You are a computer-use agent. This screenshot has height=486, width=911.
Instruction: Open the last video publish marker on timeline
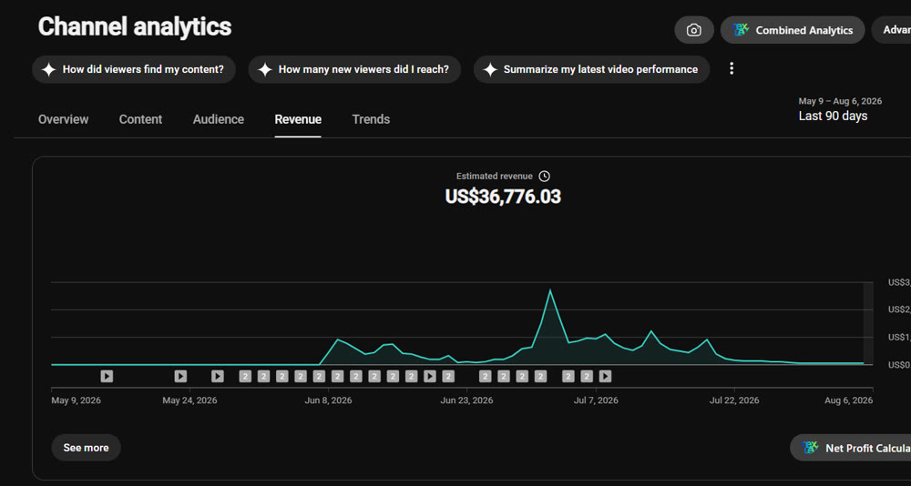[x=605, y=376]
